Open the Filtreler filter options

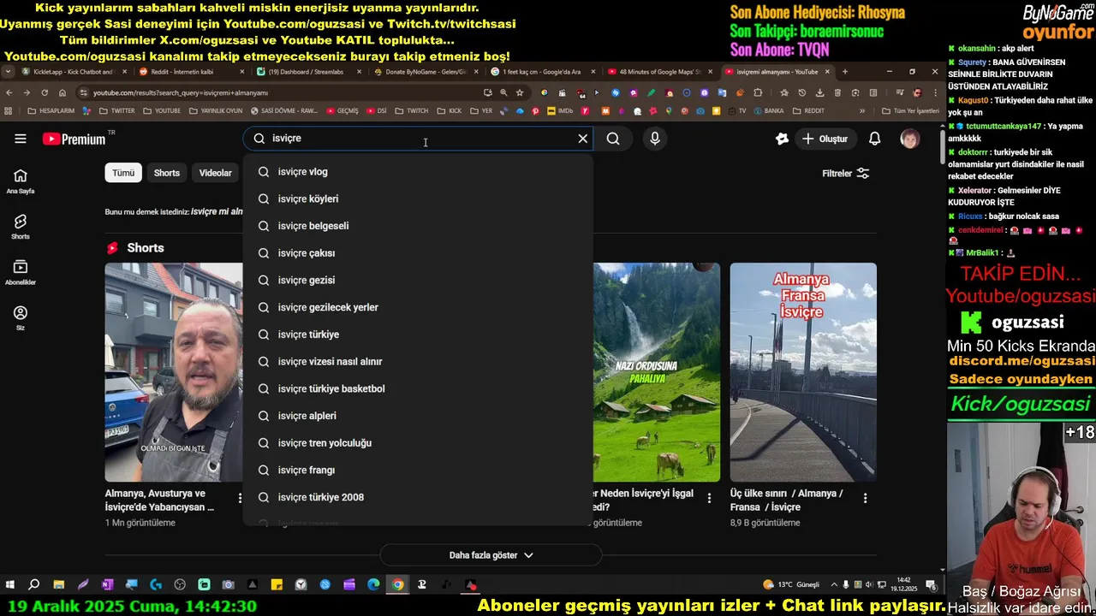tap(846, 174)
